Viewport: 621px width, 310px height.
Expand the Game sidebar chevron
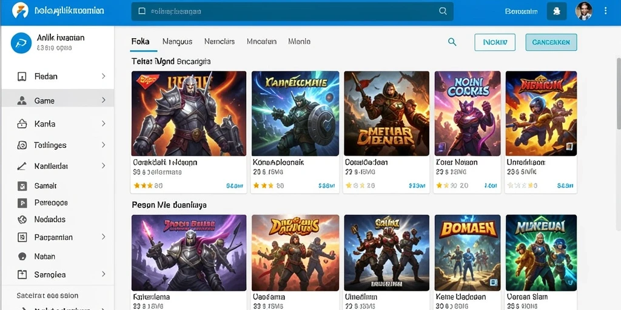point(103,101)
